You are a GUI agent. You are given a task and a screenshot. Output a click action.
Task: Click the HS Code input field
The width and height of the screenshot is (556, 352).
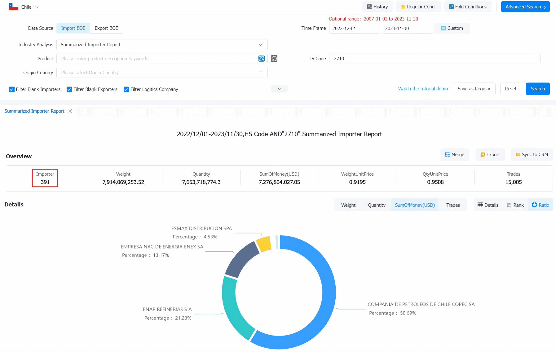(x=435, y=59)
